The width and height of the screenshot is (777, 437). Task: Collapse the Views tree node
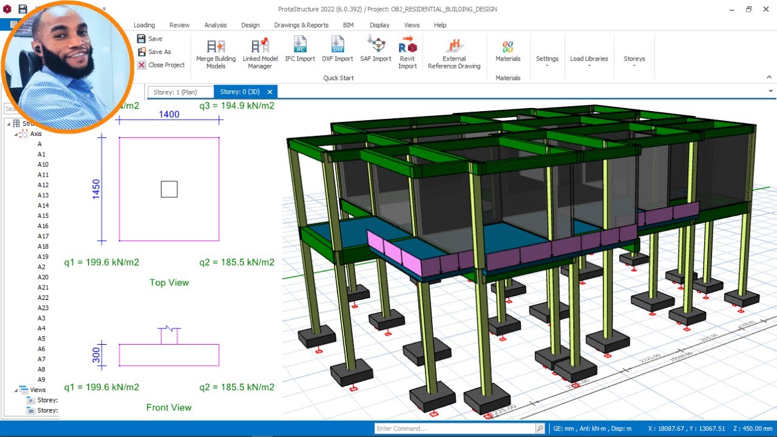[16, 390]
